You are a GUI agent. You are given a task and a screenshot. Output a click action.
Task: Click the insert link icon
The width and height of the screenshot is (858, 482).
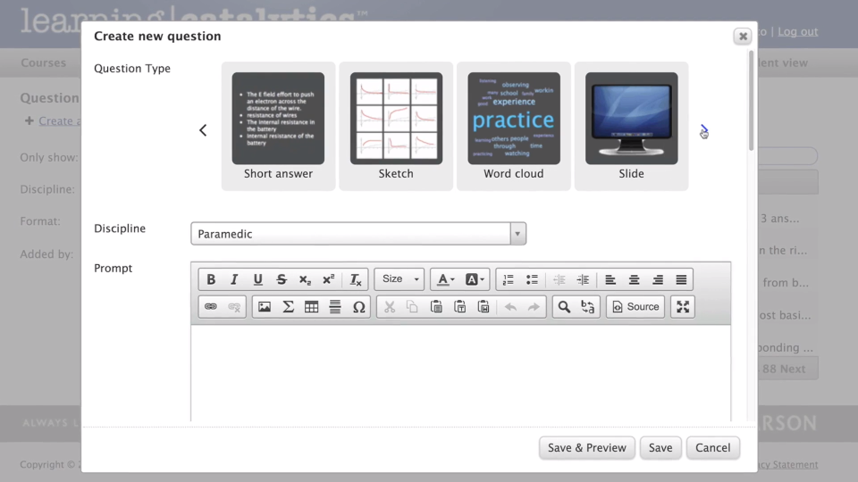(x=211, y=306)
